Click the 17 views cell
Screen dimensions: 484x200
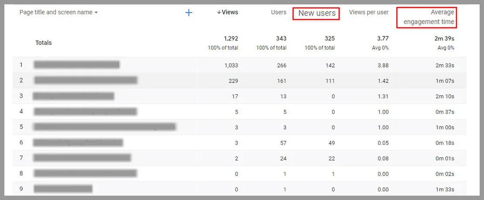[235, 97]
